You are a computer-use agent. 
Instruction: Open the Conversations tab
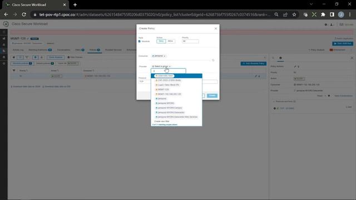[x=63, y=50]
